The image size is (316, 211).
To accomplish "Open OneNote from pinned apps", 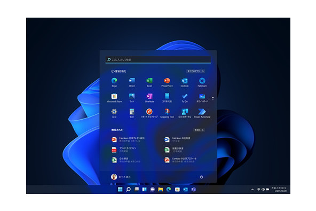I will pyautogui.click(x=149, y=98).
